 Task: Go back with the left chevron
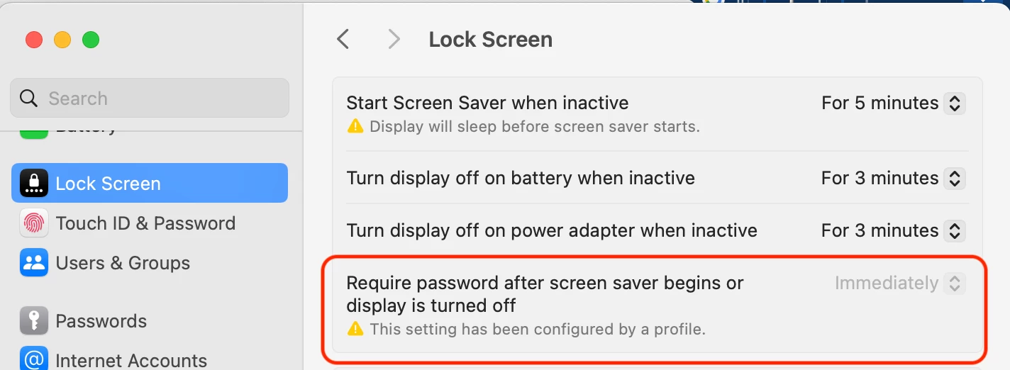[x=343, y=39]
